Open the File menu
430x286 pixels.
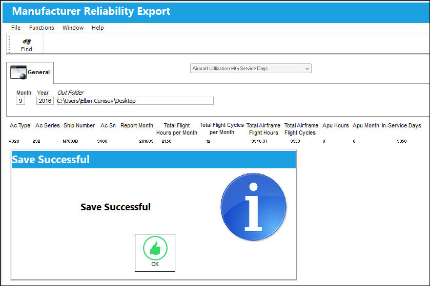pyautogui.click(x=16, y=28)
